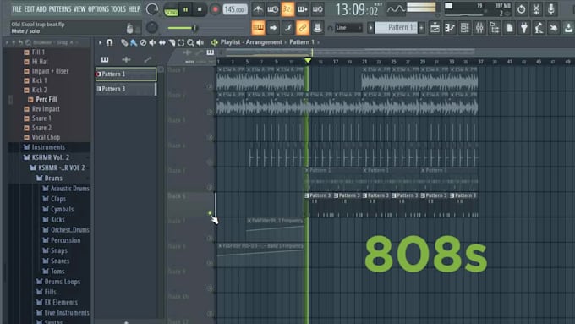Click the 145.000 tempo field
This screenshot has height=324, width=575.
[235, 10]
